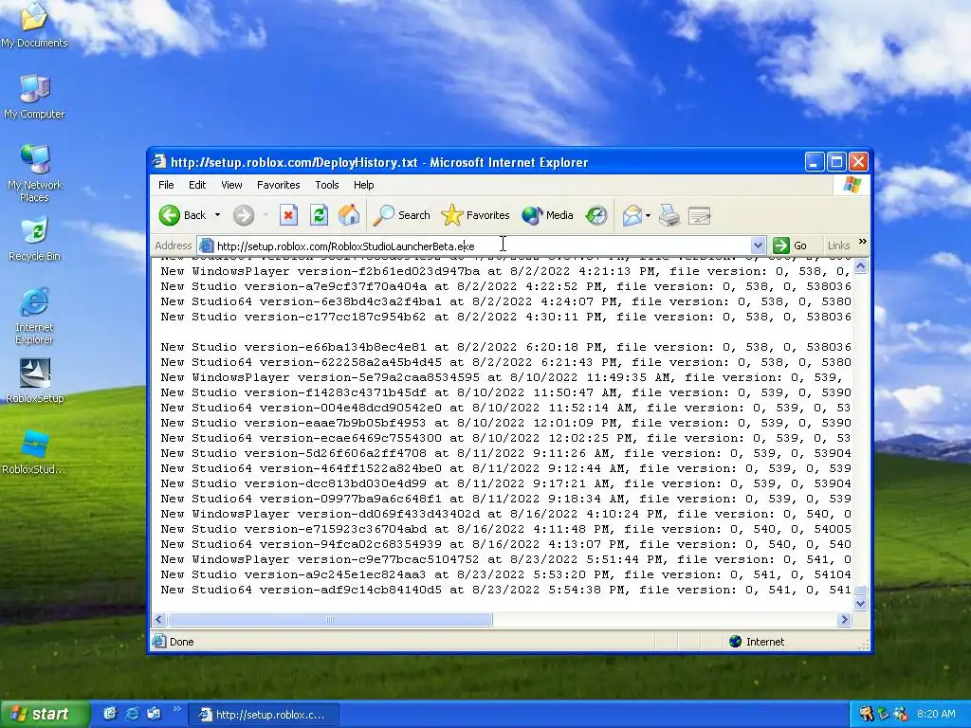
Task: Open the Windows start menu
Action: (x=46, y=715)
